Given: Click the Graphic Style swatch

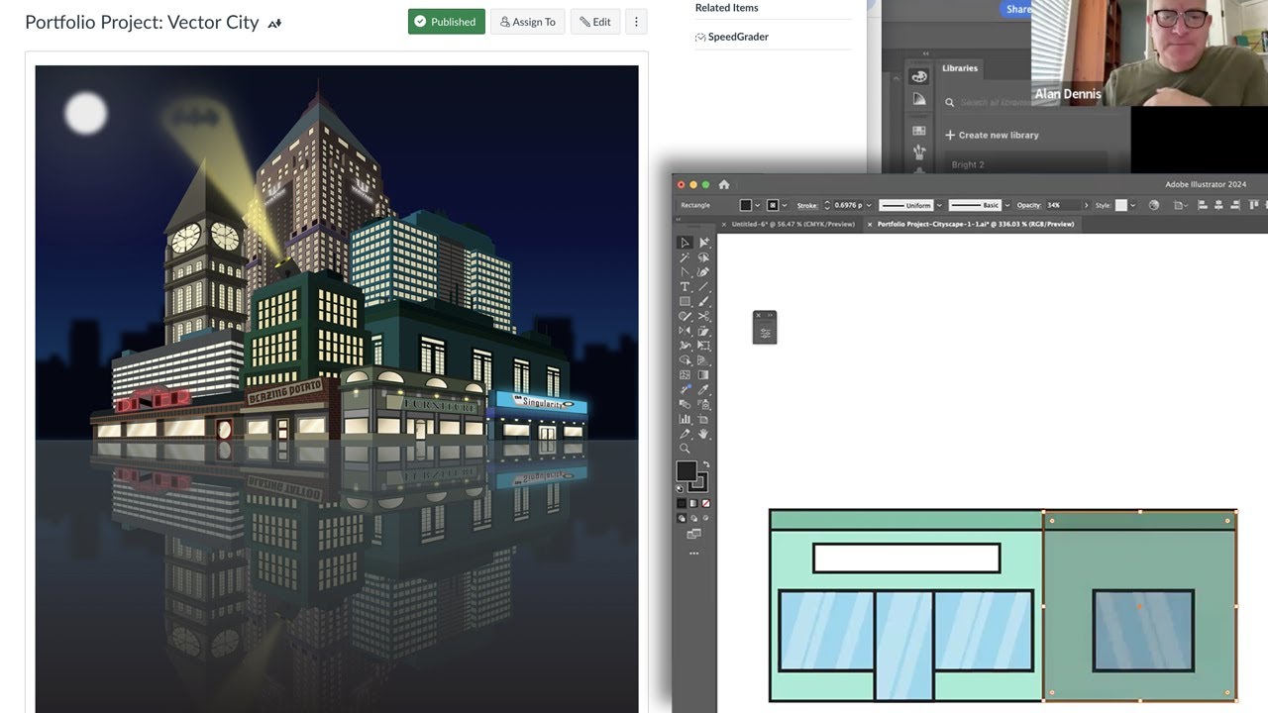Looking at the screenshot, I should tap(1120, 205).
